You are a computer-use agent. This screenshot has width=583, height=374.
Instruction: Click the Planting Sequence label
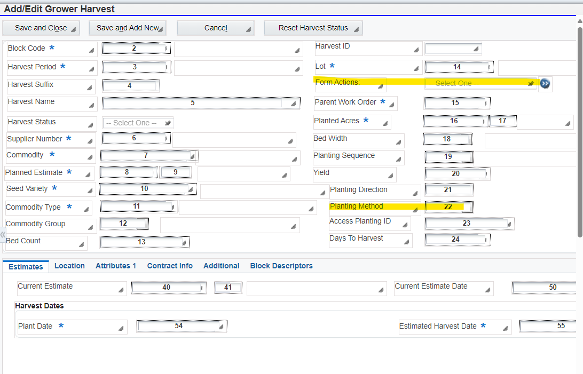(344, 155)
